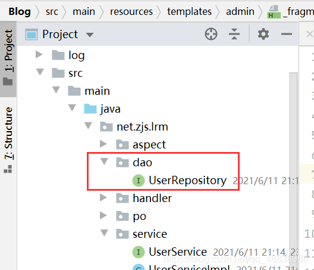
Task: Open the UserServiceImpl file
Action: pyautogui.click(x=189, y=268)
